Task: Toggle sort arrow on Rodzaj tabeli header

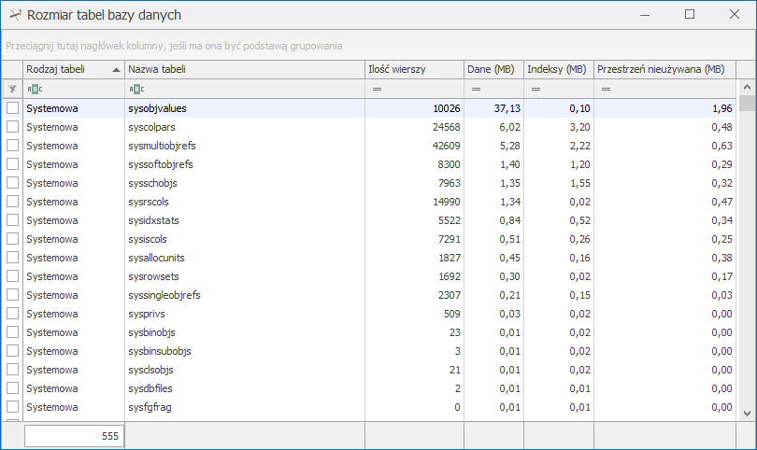Action: pos(116,69)
